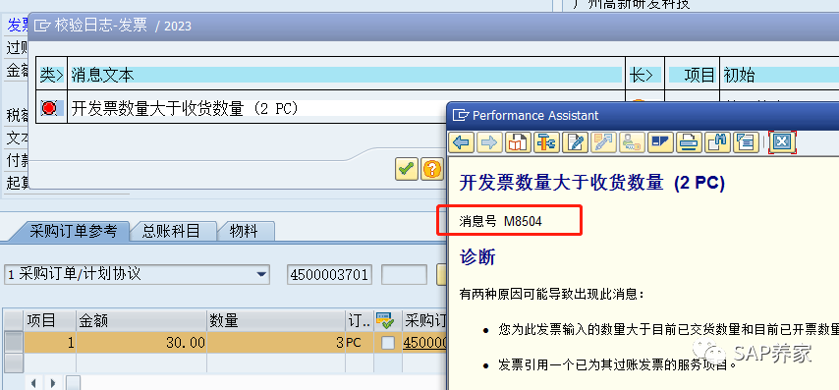Image resolution: width=839 pixels, height=390 pixels.
Task: Click the table select-all corner button
Action: (14, 320)
